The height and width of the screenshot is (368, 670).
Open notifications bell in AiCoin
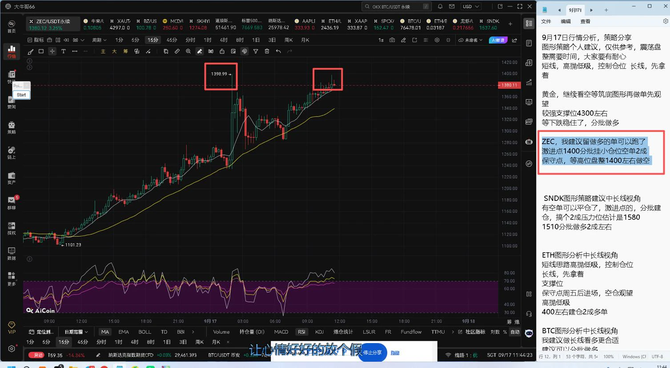440,7
